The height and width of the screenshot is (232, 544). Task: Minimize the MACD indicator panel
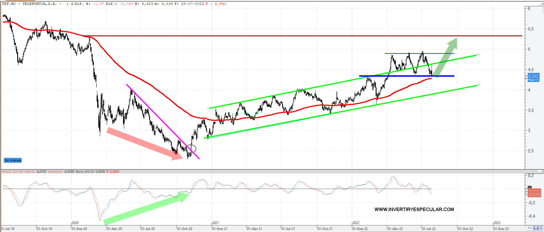click(x=539, y=172)
